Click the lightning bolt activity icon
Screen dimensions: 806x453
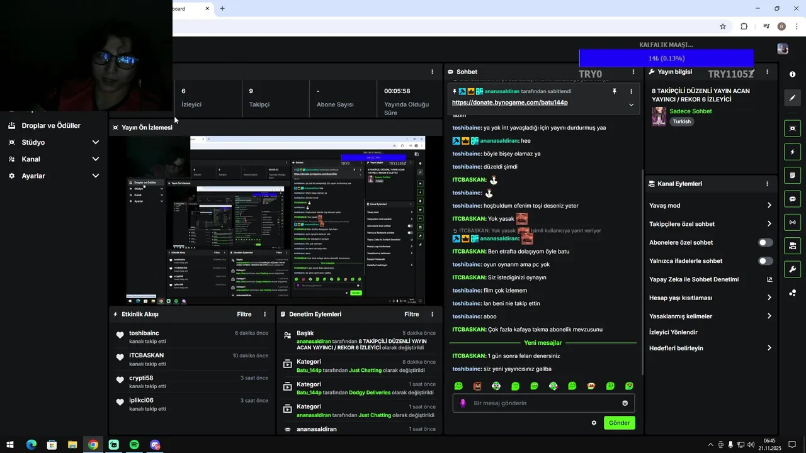pyautogui.click(x=792, y=152)
